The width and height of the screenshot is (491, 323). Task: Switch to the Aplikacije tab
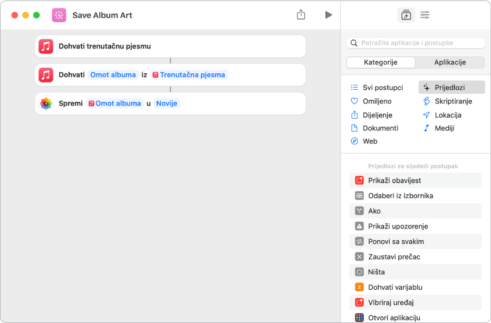coord(450,62)
